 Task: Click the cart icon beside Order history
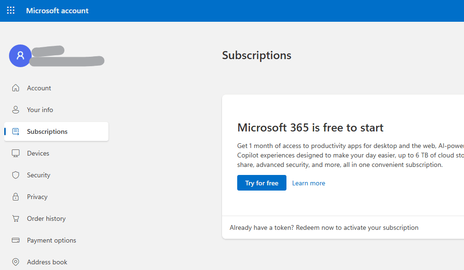[16, 218]
